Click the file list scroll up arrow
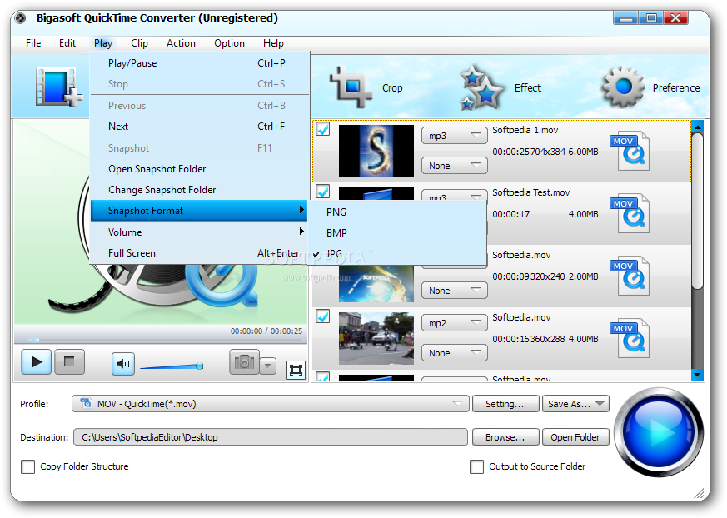727x518 pixels. [697, 126]
